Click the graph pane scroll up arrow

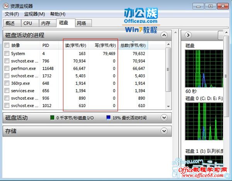point(226,32)
